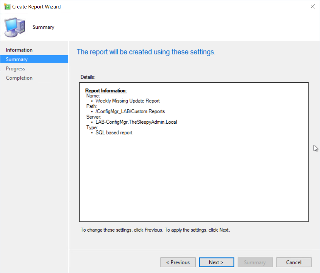320x273 pixels.
Task: Select the Completion step in sidebar
Action: [19, 78]
